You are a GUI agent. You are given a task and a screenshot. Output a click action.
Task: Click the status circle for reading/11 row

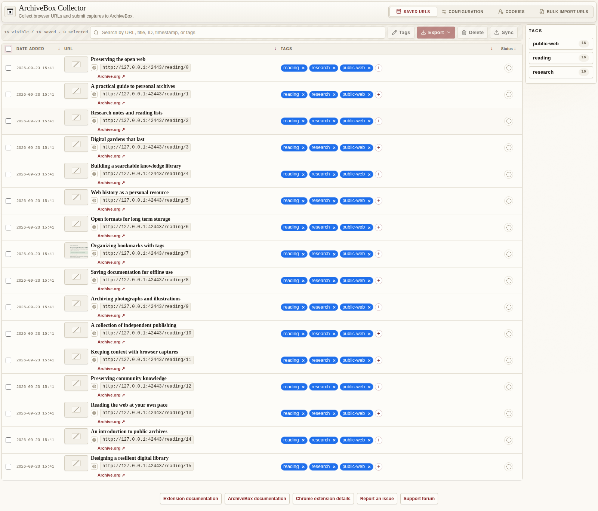(x=509, y=360)
